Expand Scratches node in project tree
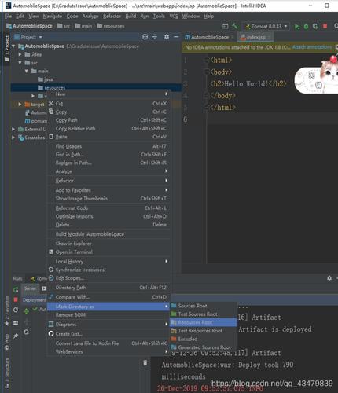 pos(13,138)
